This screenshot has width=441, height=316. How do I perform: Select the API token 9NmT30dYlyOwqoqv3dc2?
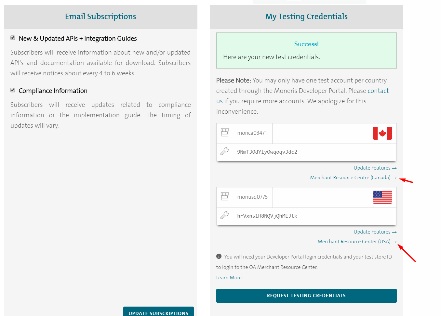pyautogui.click(x=267, y=152)
